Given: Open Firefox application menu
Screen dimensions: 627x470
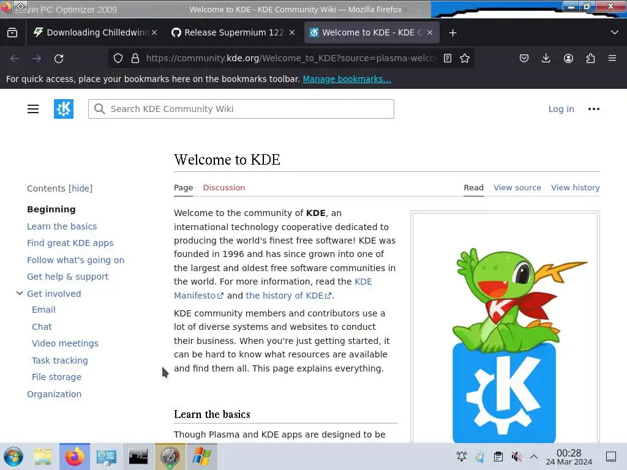Looking at the screenshot, I should click(612, 58).
